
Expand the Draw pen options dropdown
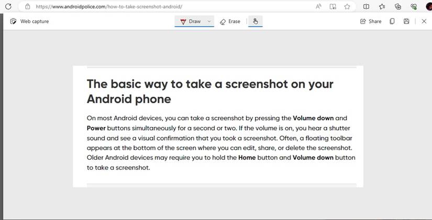coord(209,21)
